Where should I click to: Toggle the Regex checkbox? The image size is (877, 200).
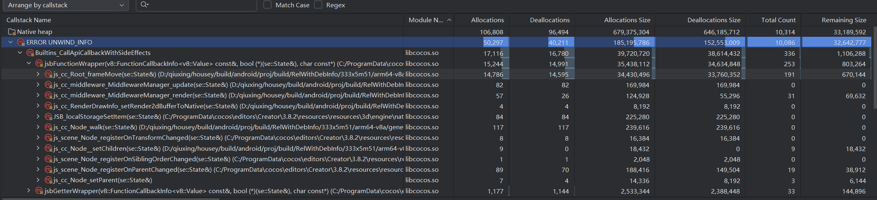pyautogui.click(x=319, y=5)
